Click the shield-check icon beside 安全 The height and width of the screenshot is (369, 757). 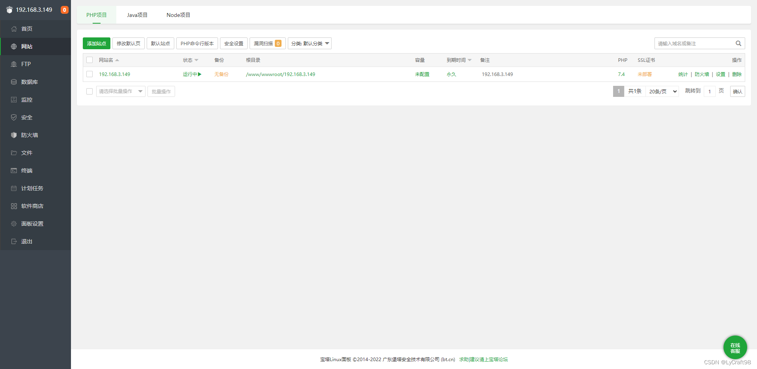point(14,117)
